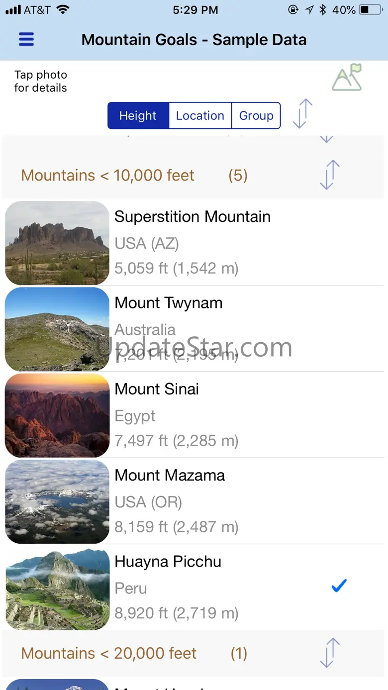Uncheck the Huayna Picchu checkmark
The width and height of the screenshot is (388, 690).
(339, 586)
